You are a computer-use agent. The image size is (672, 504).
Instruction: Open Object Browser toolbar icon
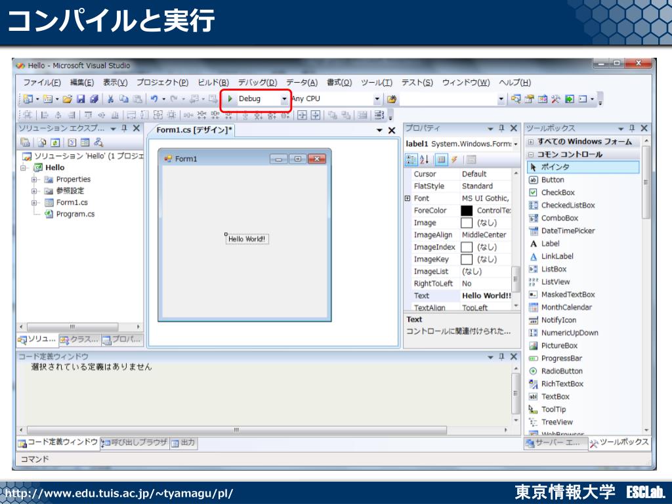(543, 99)
